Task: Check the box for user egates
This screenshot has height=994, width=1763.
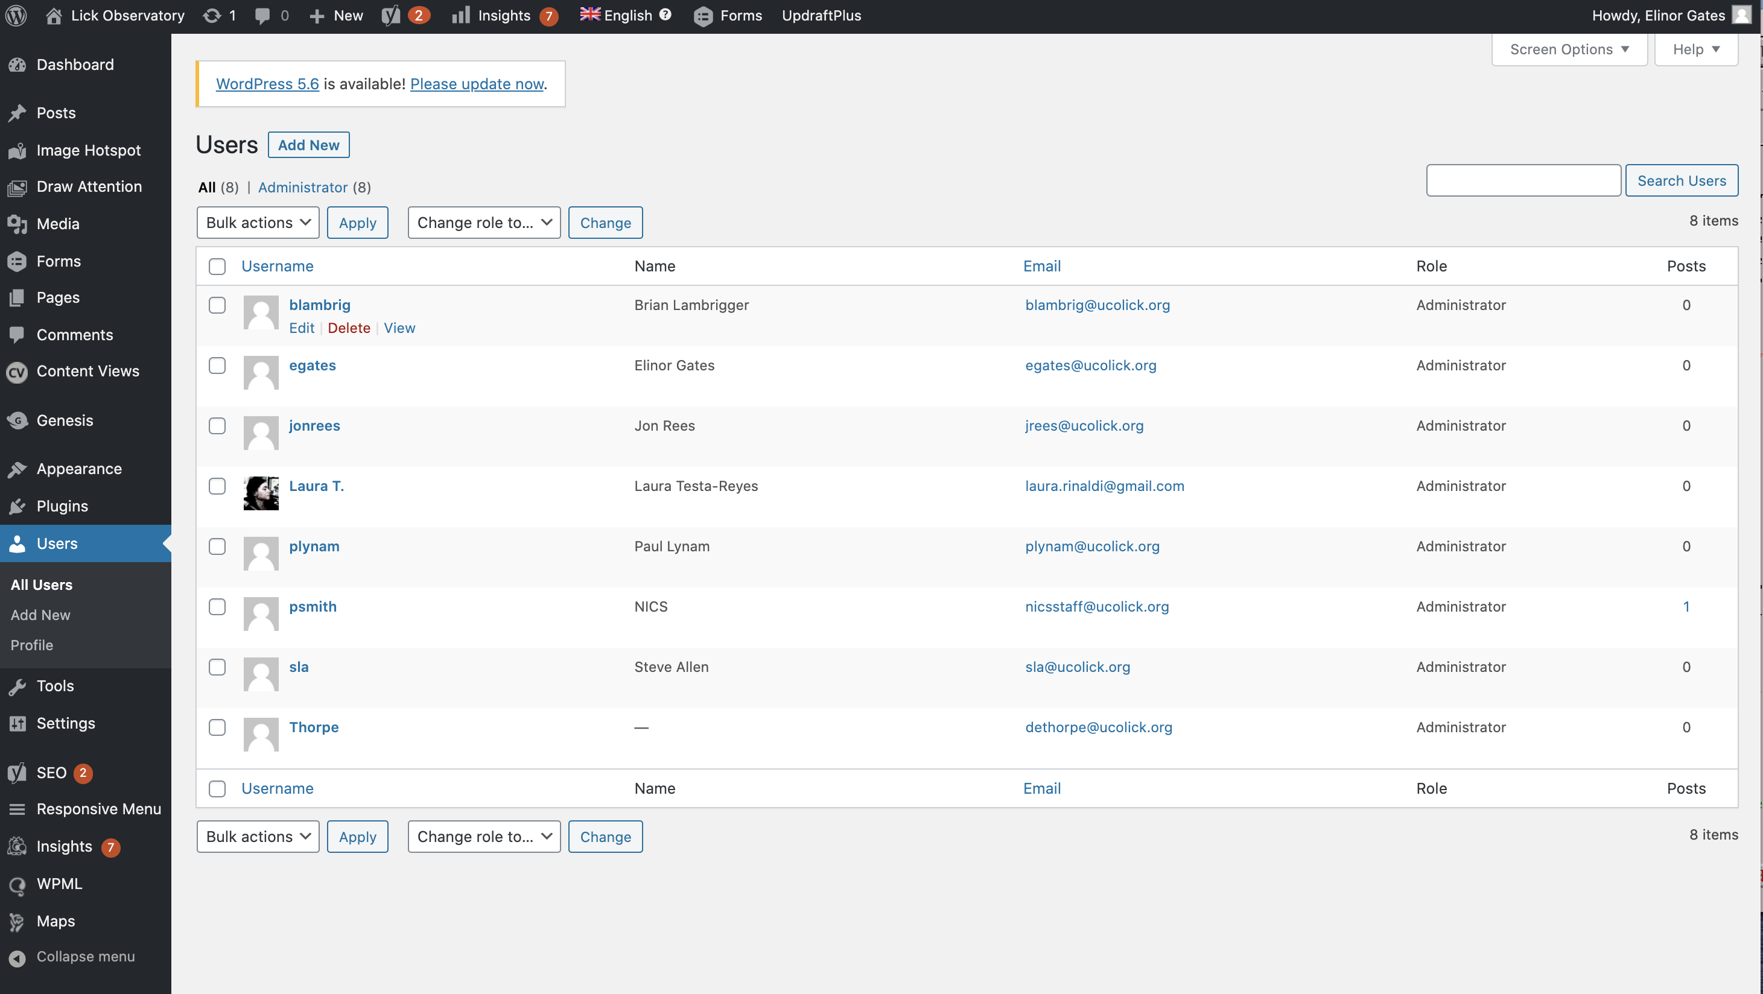Action: coord(217,366)
